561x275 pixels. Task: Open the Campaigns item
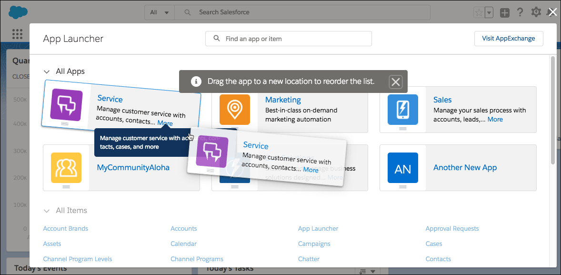314,244
